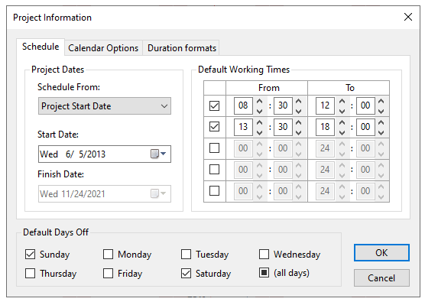425x305 pixels.
Task: Increase first row From hour with up arrow
Action: 260,101
